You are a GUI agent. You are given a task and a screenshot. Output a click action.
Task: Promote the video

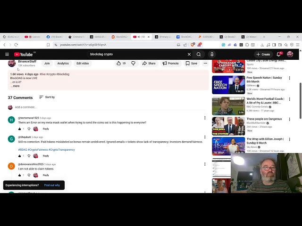[x=171, y=63]
